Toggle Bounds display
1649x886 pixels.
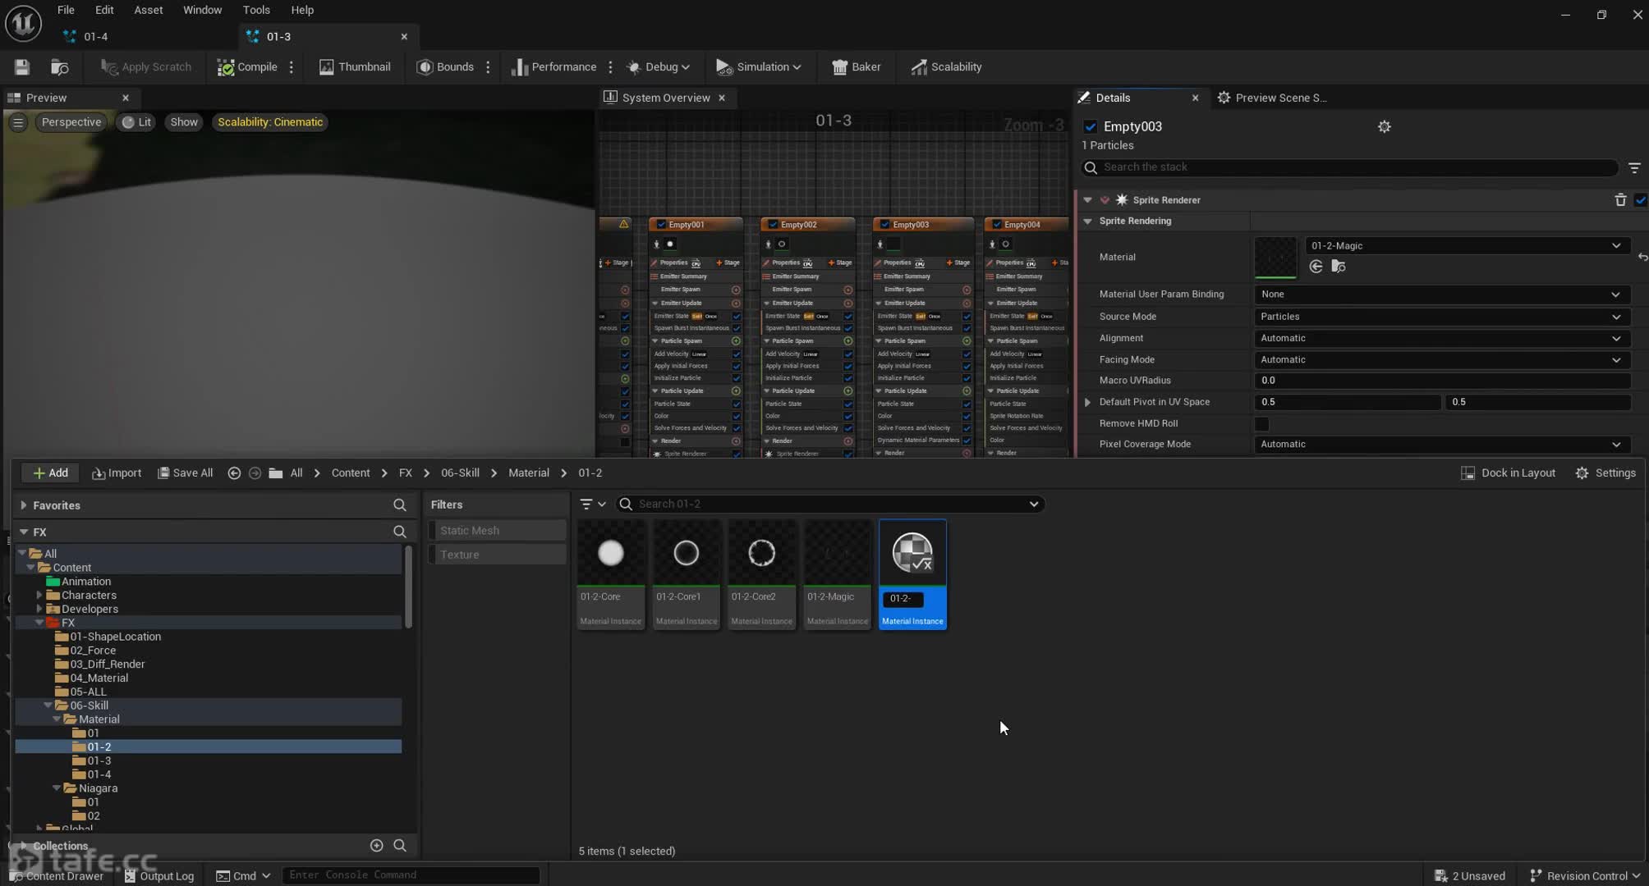tap(445, 67)
